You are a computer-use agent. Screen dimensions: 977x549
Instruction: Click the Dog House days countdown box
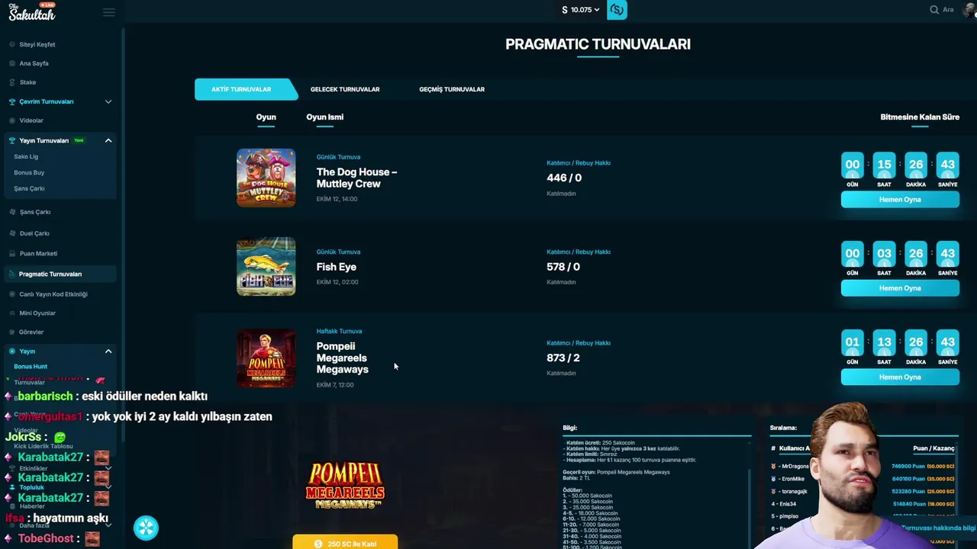pyautogui.click(x=852, y=165)
